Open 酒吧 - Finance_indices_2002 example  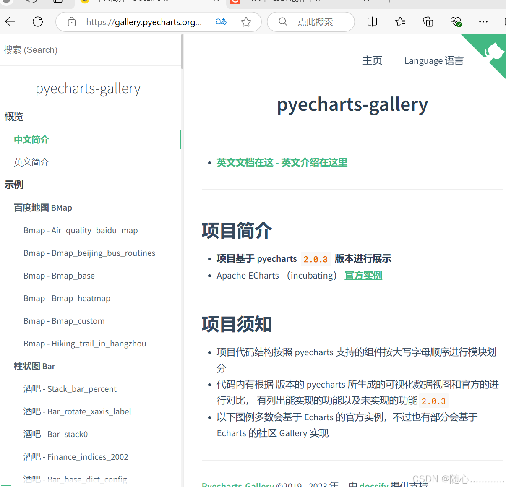76,457
